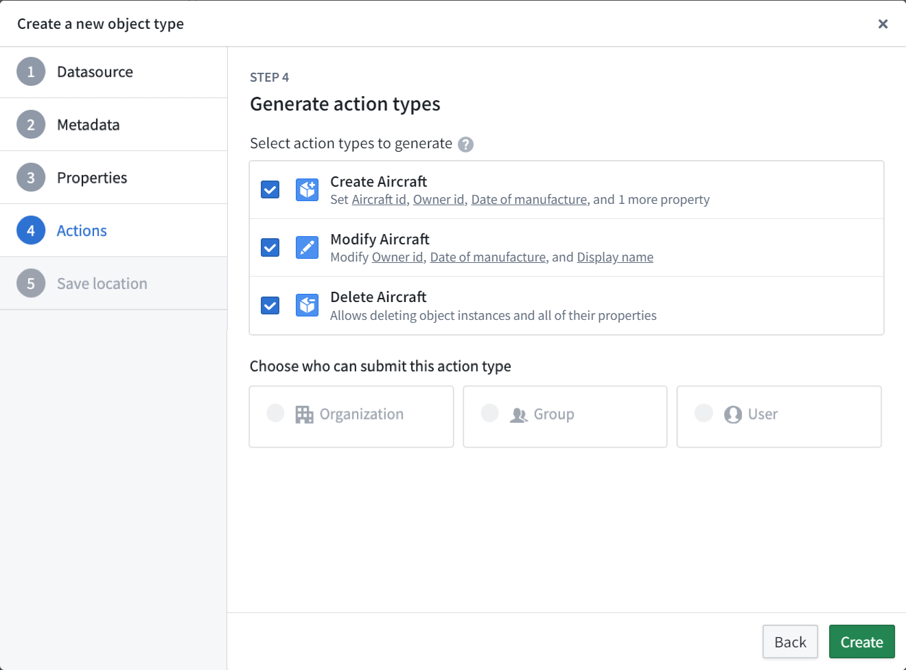Click the Organization building icon

tap(304, 415)
